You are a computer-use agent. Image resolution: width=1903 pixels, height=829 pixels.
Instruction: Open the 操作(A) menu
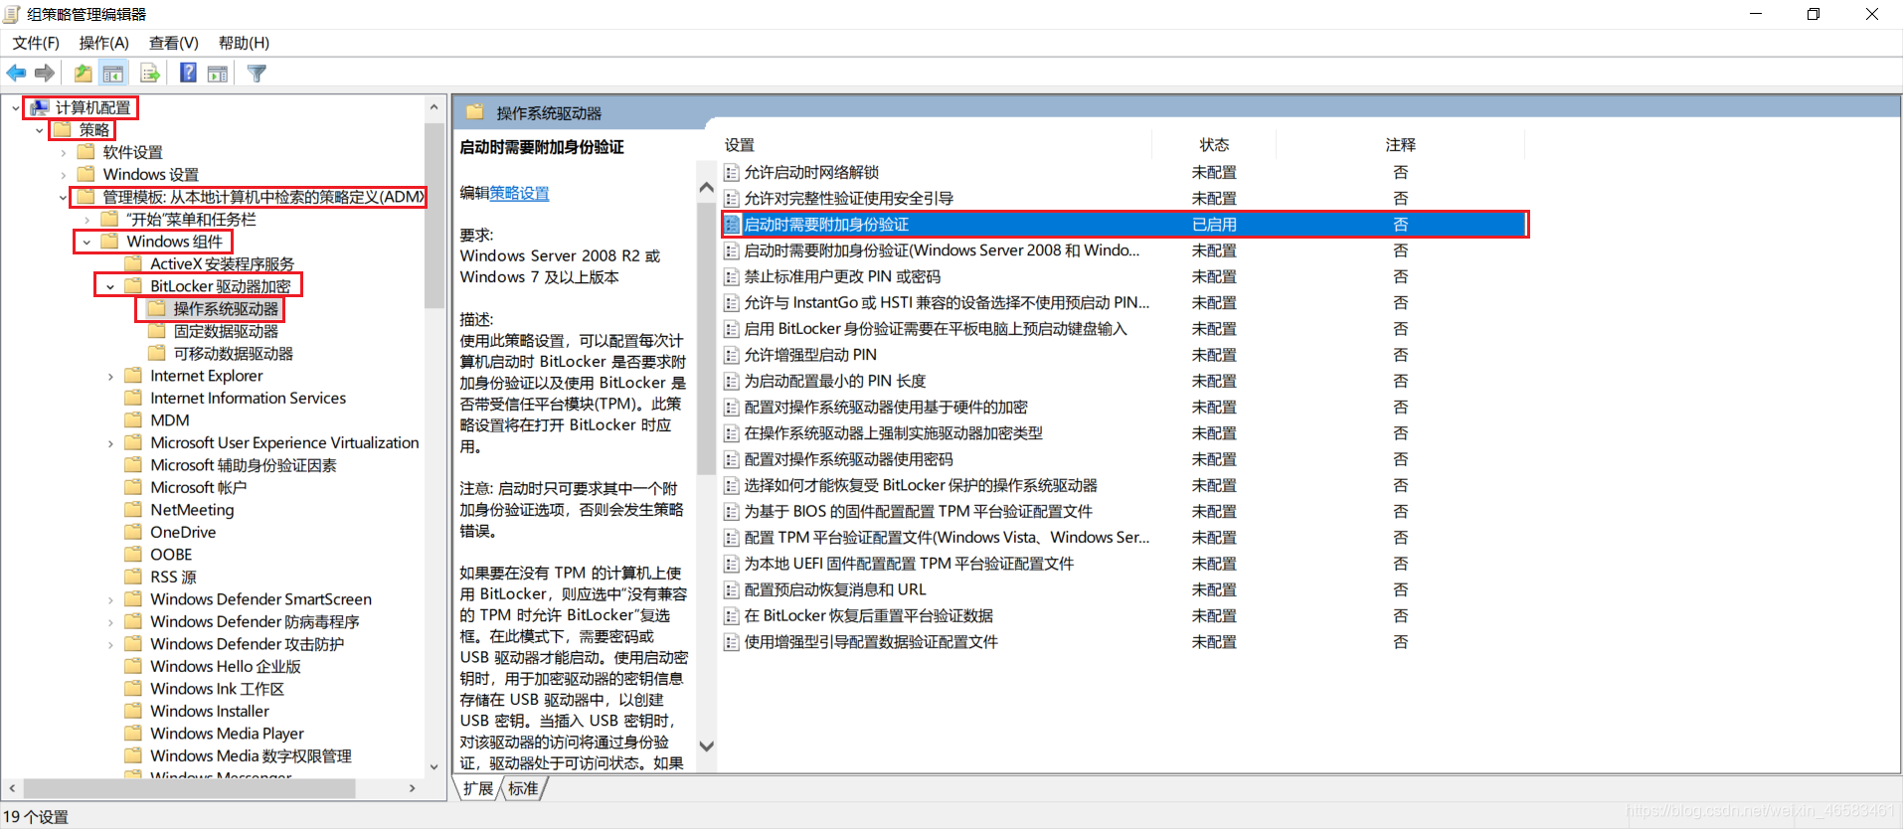click(104, 43)
